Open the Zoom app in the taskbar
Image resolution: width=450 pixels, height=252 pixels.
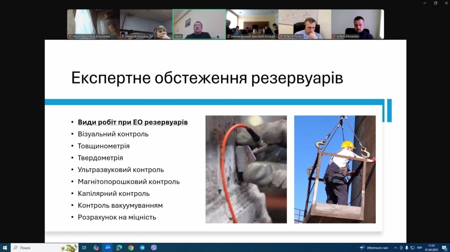(108, 248)
